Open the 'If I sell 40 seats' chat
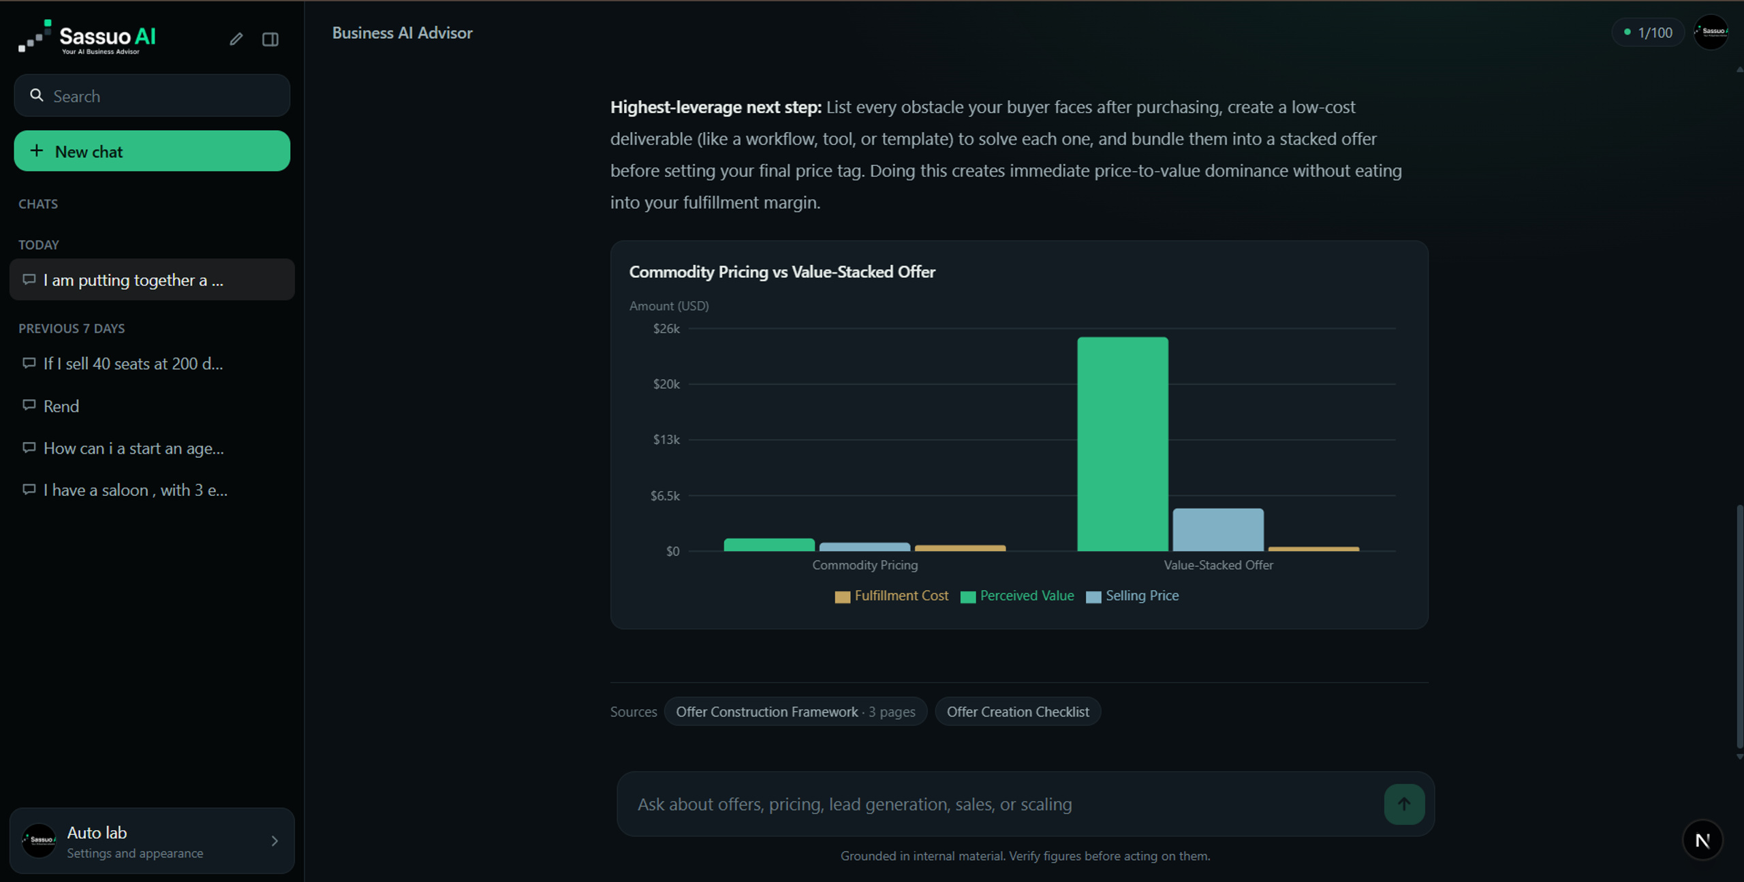Screen dimensions: 1744x882 152,364
